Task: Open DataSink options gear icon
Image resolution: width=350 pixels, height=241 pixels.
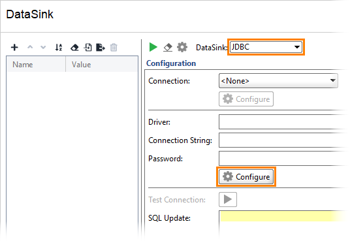Action: [x=182, y=47]
